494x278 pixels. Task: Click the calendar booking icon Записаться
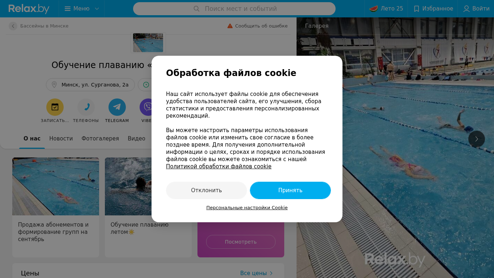click(x=55, y=107)
